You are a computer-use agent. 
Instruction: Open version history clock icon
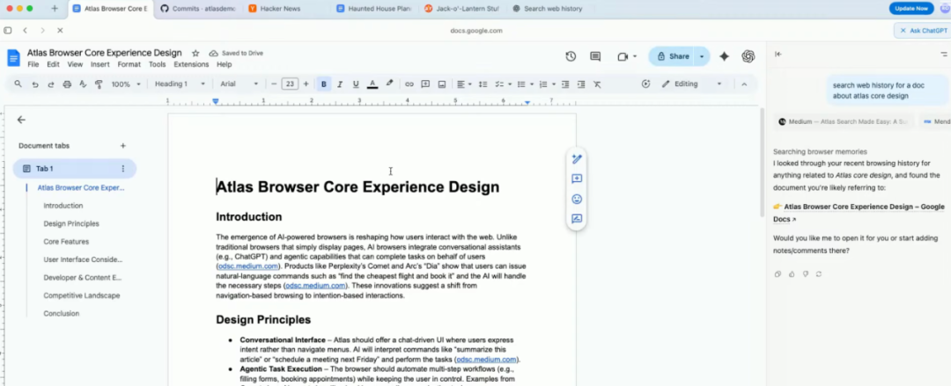(571, 56)
